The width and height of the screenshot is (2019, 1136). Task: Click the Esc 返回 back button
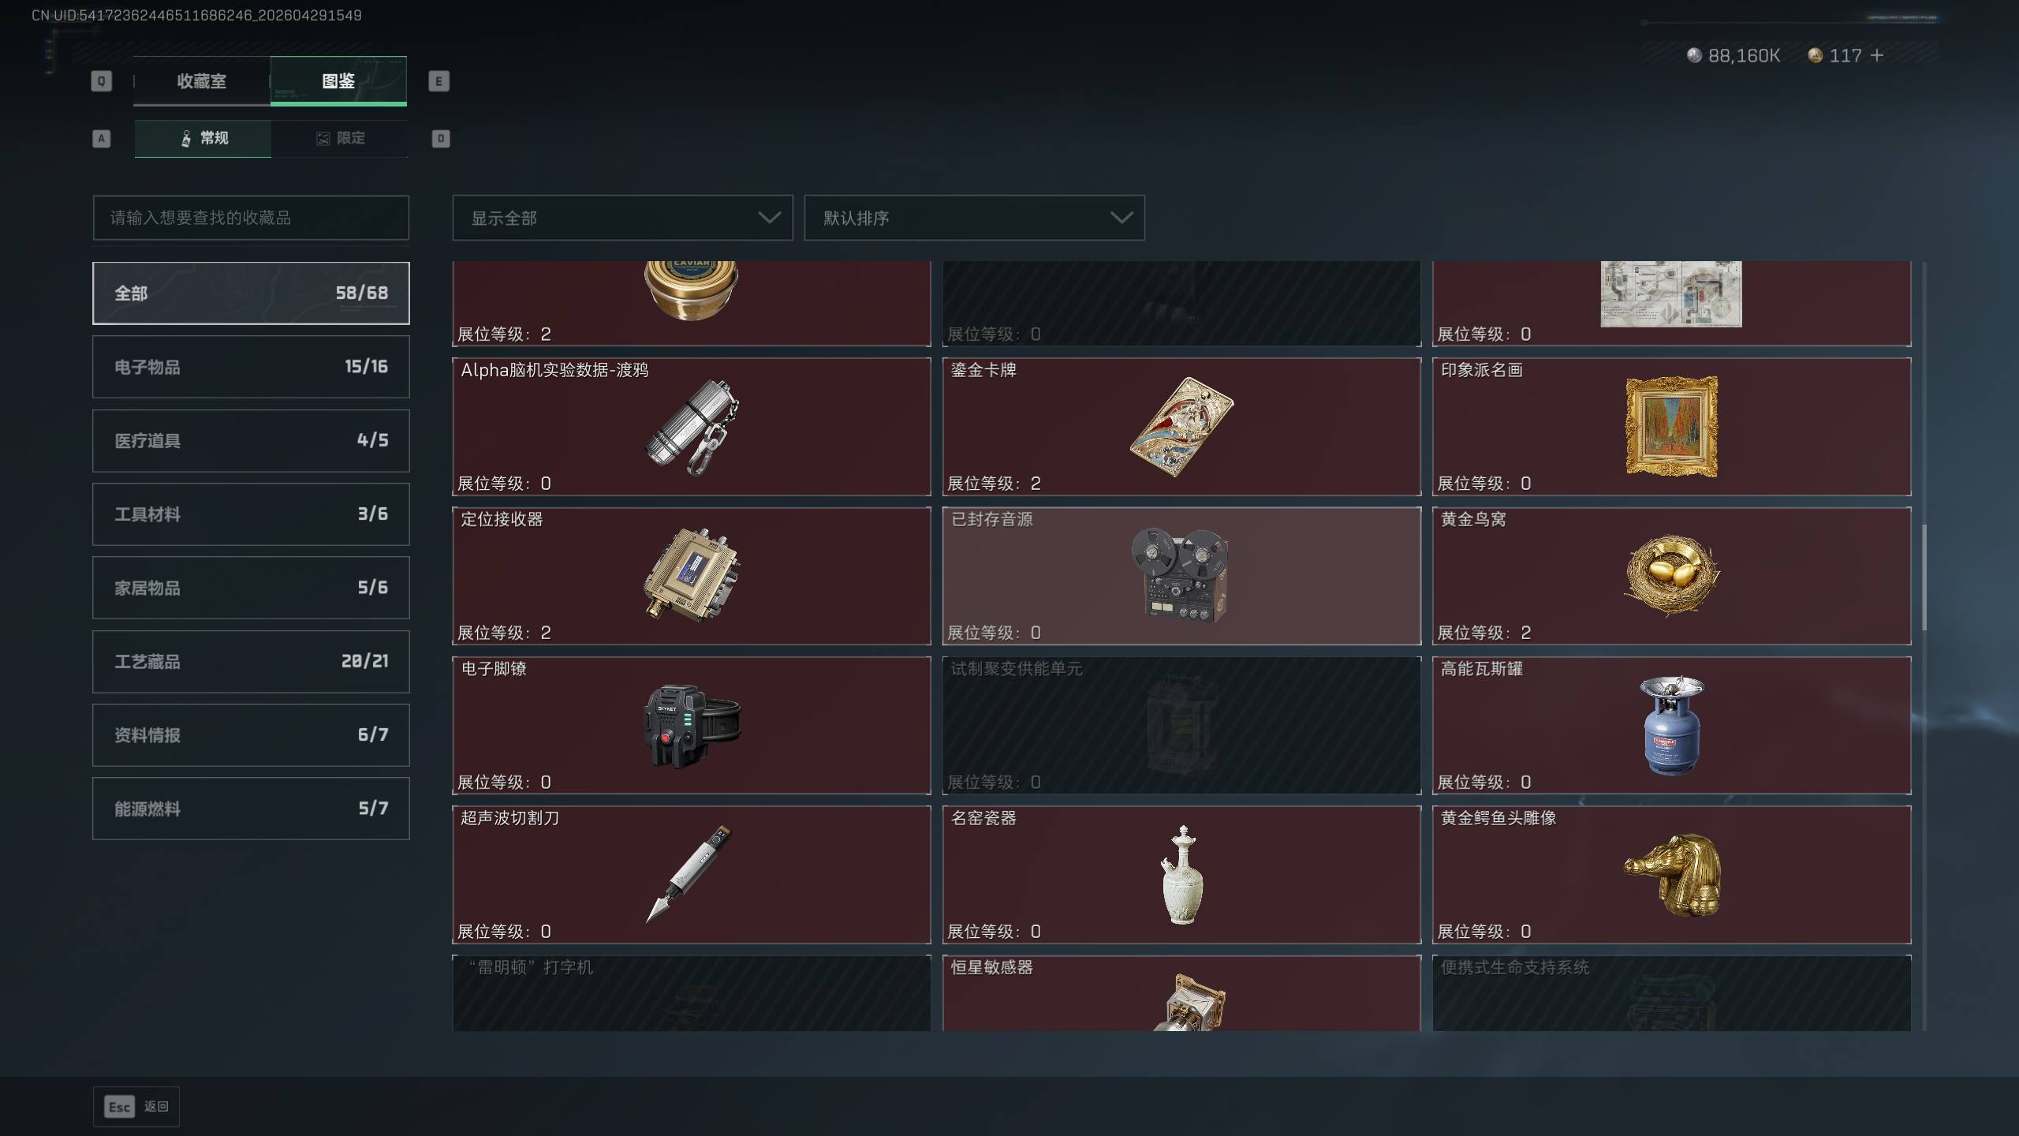136,1107
